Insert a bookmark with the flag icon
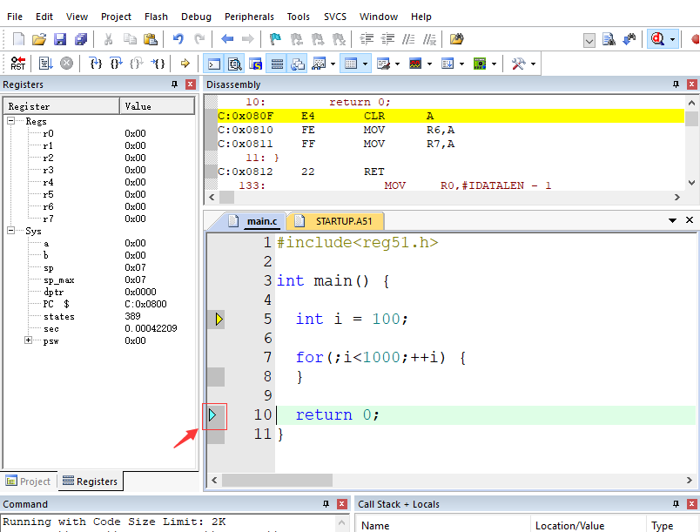 tap(275, 39)
